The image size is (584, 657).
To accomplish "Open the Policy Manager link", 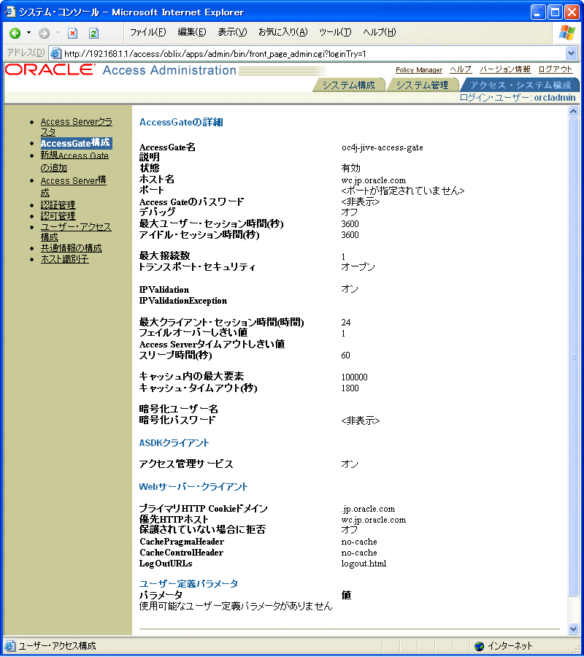I will 419,69.
